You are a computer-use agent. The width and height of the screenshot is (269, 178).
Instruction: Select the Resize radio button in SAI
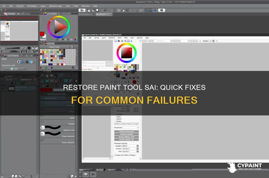point(115,117)
